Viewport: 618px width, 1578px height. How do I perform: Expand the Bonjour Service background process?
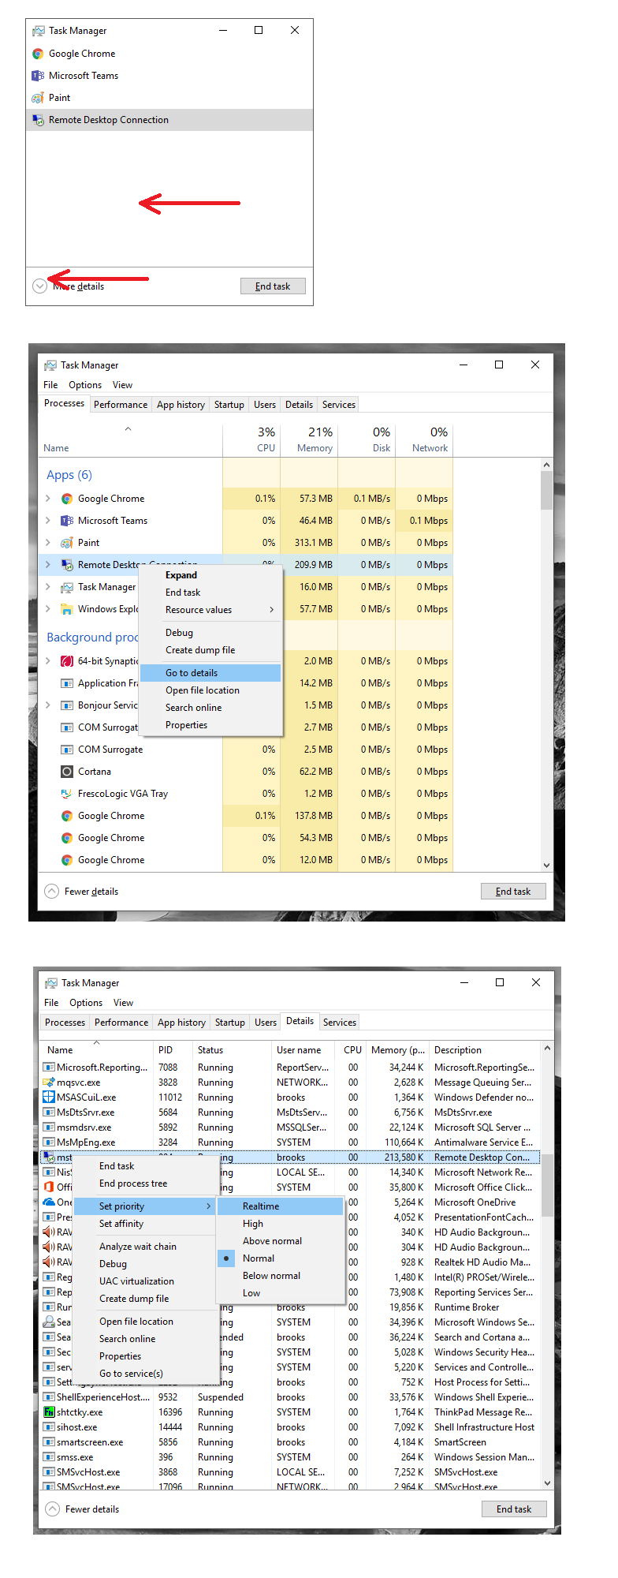[x=48, y=705]
